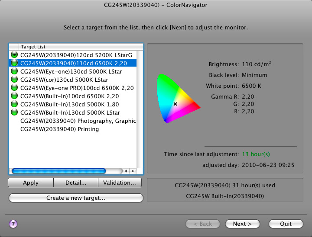Open the Validation... dialog
The image size is (312, 237).
120,183
